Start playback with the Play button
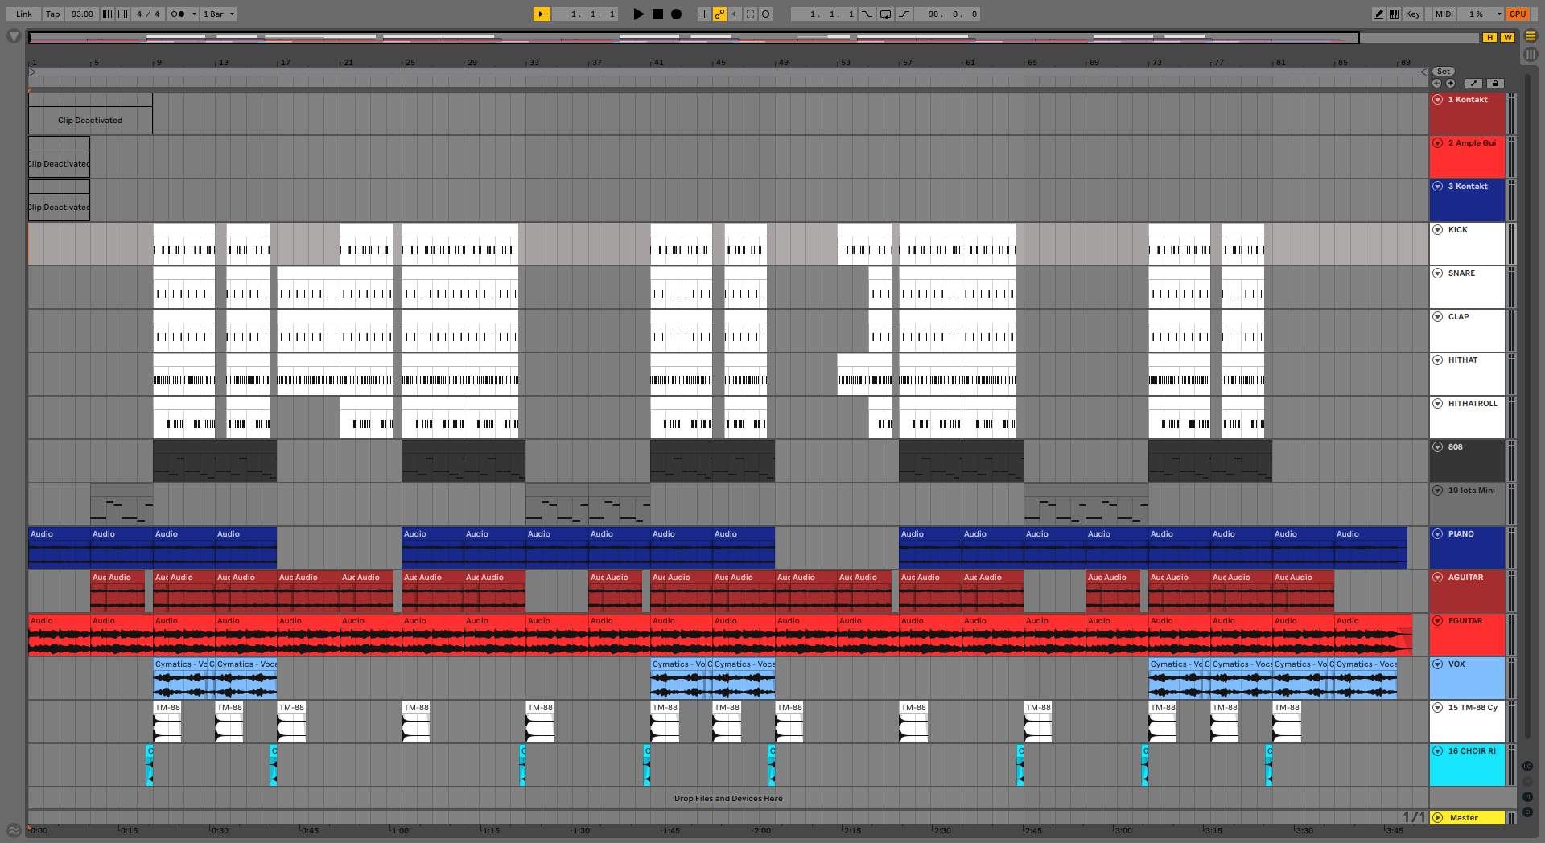 tap(639, 14)
